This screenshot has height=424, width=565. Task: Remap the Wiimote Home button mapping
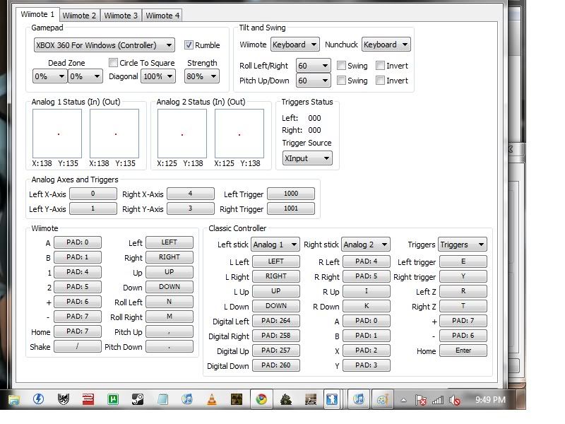pyautogui.click(x=78, y=331)
